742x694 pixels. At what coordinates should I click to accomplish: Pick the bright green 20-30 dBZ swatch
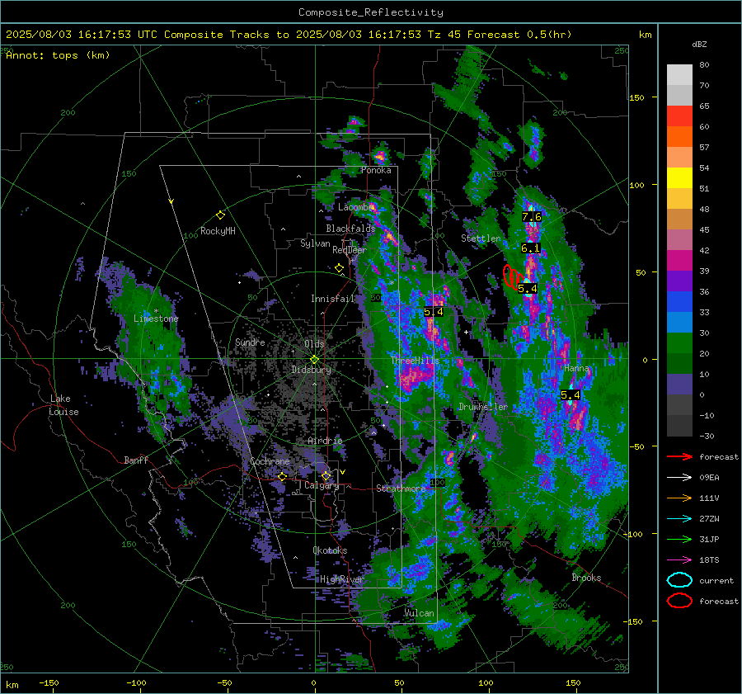(x=679, y=343)
